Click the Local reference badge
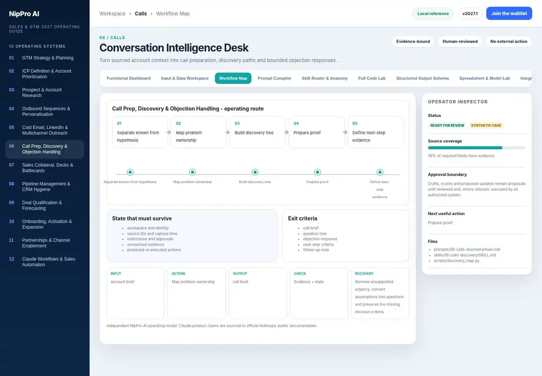This screenshot has width=542, height=376. [x=433, y=14]
